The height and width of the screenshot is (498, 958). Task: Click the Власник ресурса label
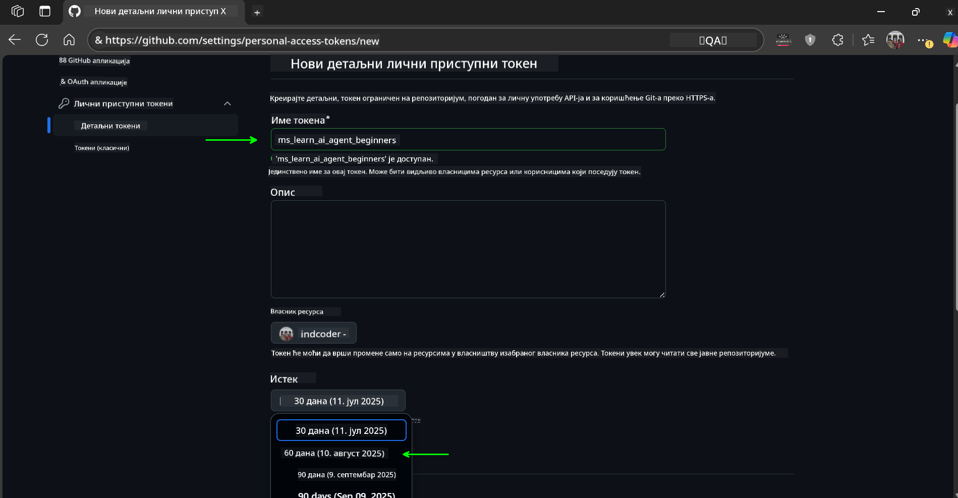(297, 311)
